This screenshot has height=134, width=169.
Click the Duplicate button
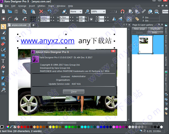[155, 29]
